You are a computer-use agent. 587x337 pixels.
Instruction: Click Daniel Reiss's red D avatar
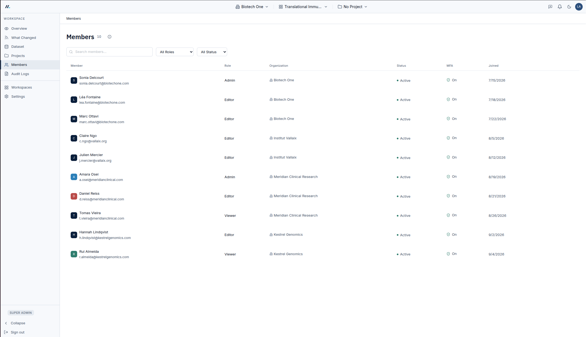[x=74, y=196]
